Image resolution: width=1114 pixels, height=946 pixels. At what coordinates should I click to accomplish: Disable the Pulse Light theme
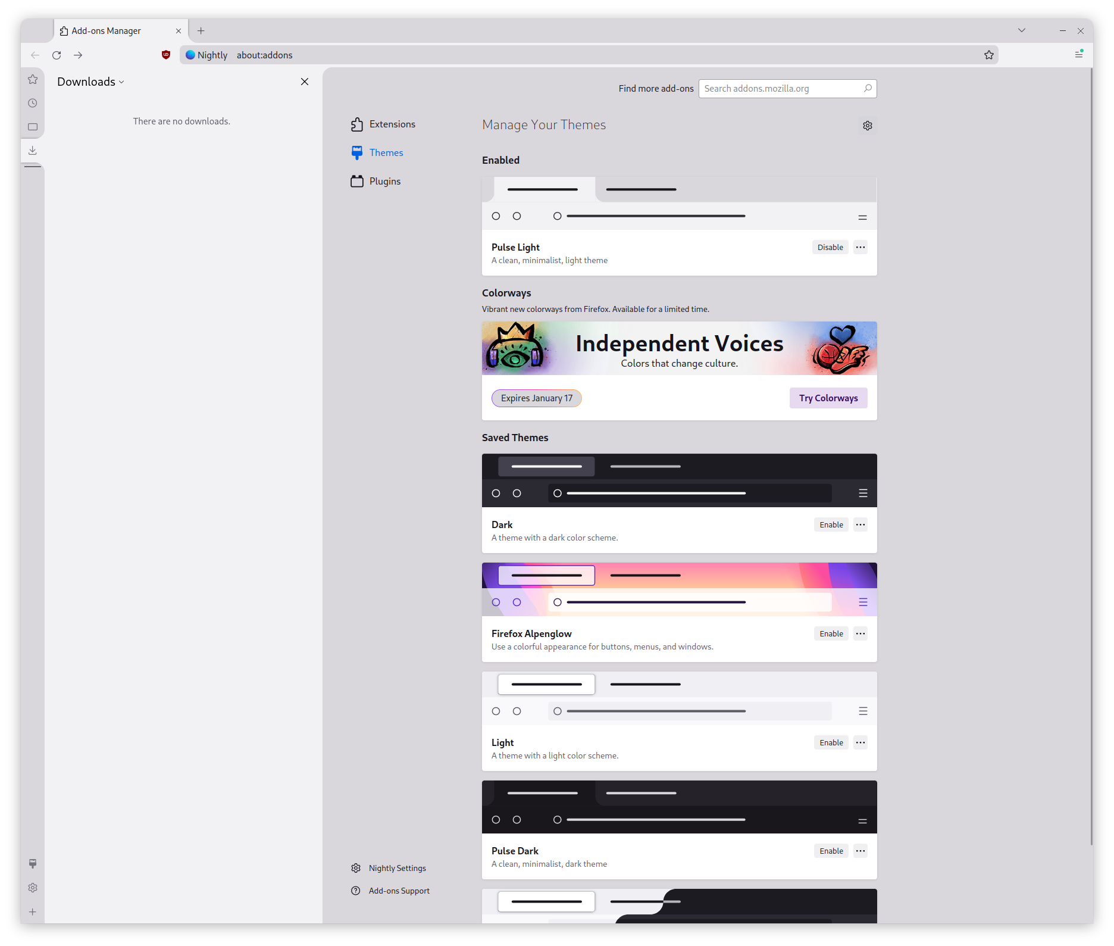click(x=830, y=247)
